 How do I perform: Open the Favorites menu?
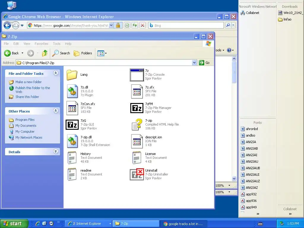tap(41, 44)
